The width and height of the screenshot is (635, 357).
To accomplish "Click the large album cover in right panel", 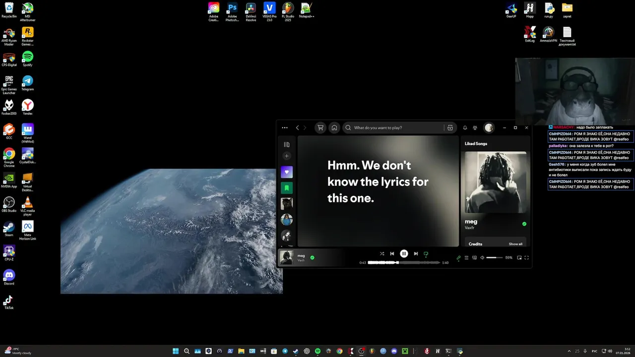I will (x=496, y=182).
